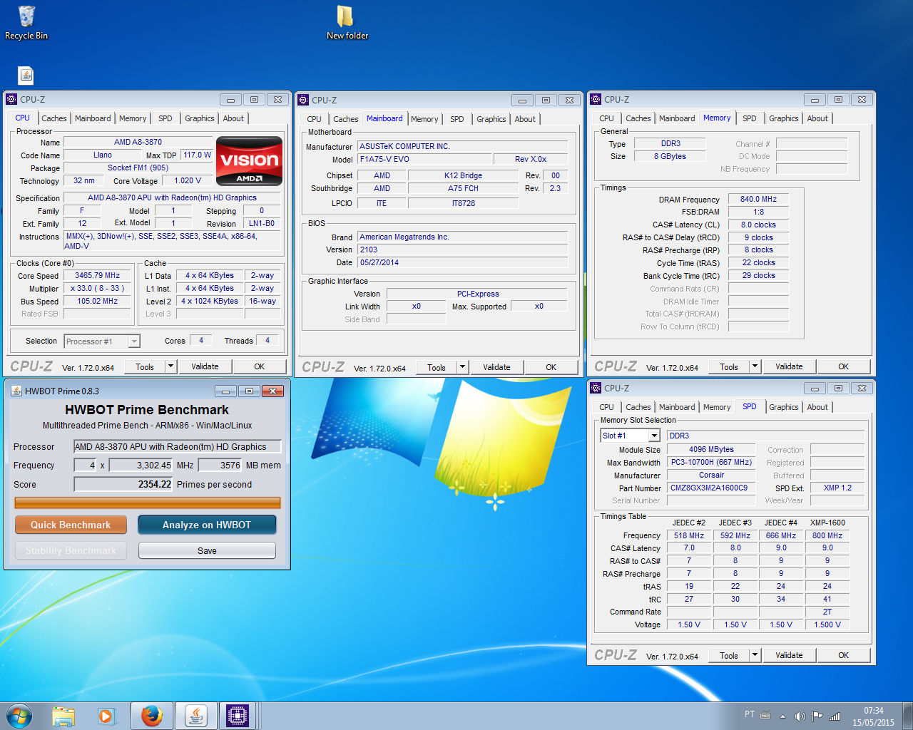
Task: Click the on-screen keyboard tray icon
Action: (x=765, y=716)
